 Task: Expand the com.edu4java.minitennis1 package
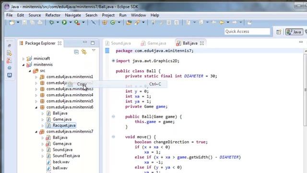coord(36,77)
